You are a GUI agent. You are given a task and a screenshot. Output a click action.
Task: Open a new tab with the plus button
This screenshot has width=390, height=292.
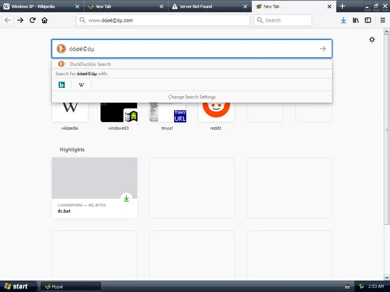[342, 6]
